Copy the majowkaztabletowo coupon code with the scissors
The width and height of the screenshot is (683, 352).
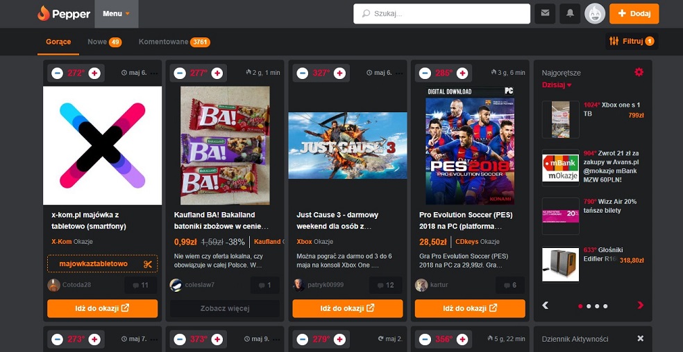point(148,264)
